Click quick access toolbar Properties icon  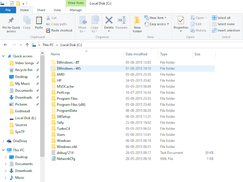[x=12, y=3]
